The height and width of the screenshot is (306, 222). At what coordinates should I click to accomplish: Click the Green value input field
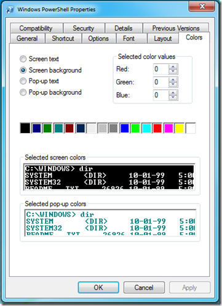161,82
